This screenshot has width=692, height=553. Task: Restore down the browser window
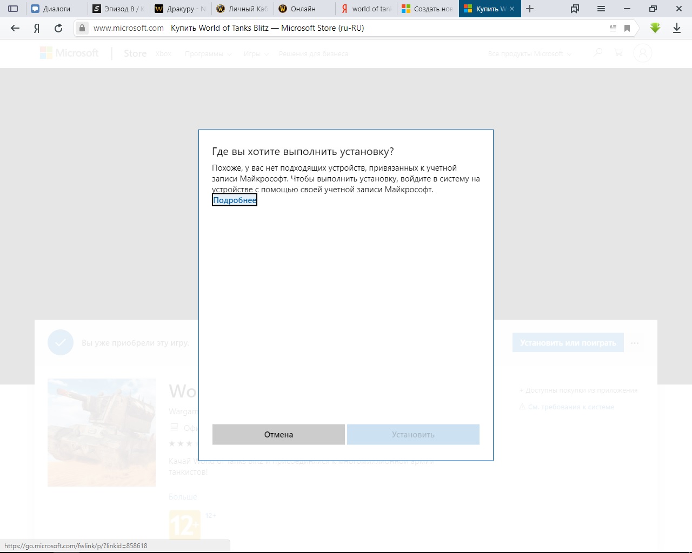(x=653, y=9)
